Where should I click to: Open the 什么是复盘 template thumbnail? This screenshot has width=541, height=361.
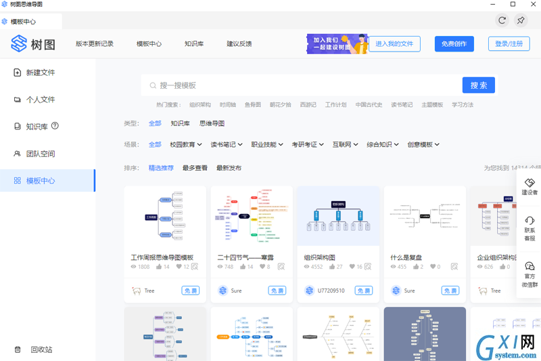pyautogui.click(x=425, y=216)
